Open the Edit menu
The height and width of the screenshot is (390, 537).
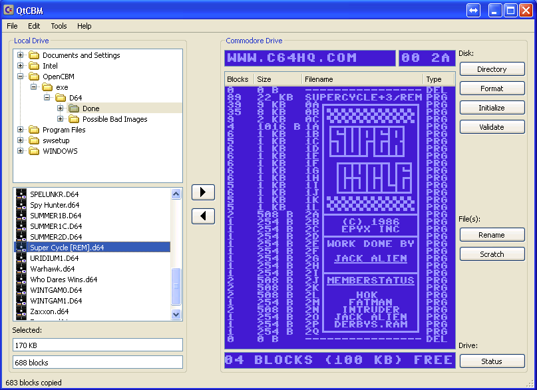click(x=34, y=26)
